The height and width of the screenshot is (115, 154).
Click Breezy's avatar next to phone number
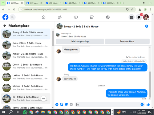pos(59,79)
